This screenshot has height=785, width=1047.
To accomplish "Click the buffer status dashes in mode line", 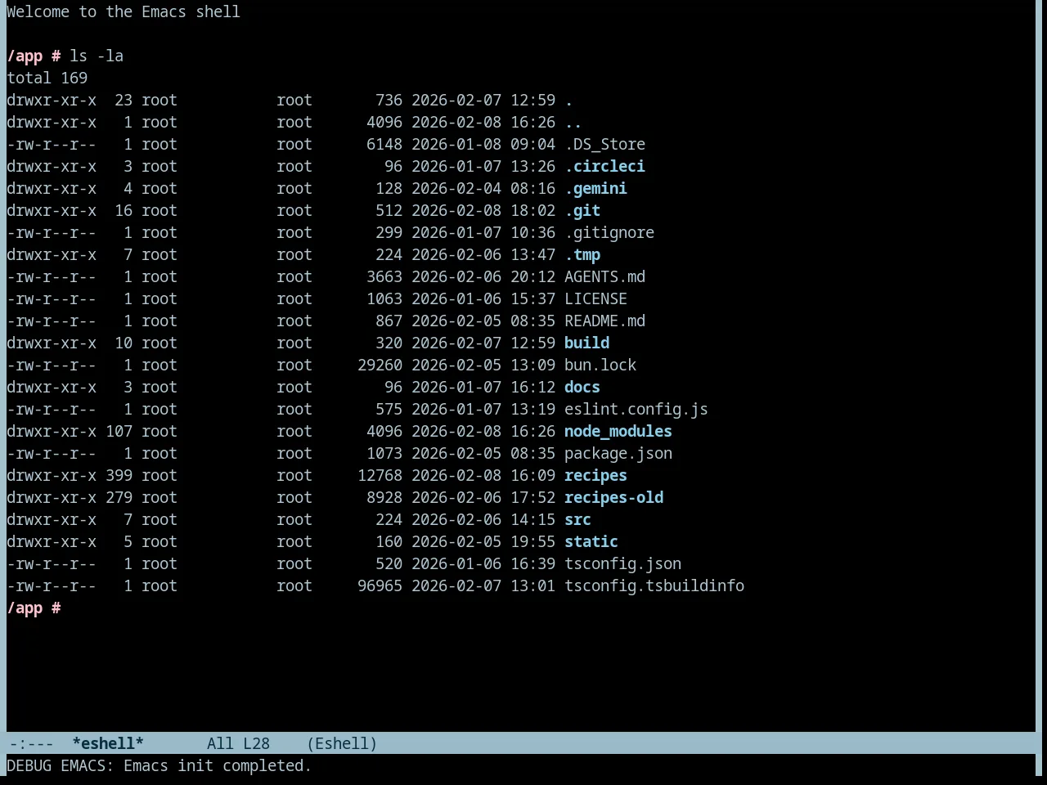I will pyautogui.click(x=31, y=743).
